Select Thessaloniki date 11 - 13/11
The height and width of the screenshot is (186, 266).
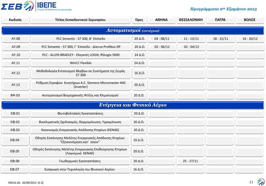click(x=191, y=39)
